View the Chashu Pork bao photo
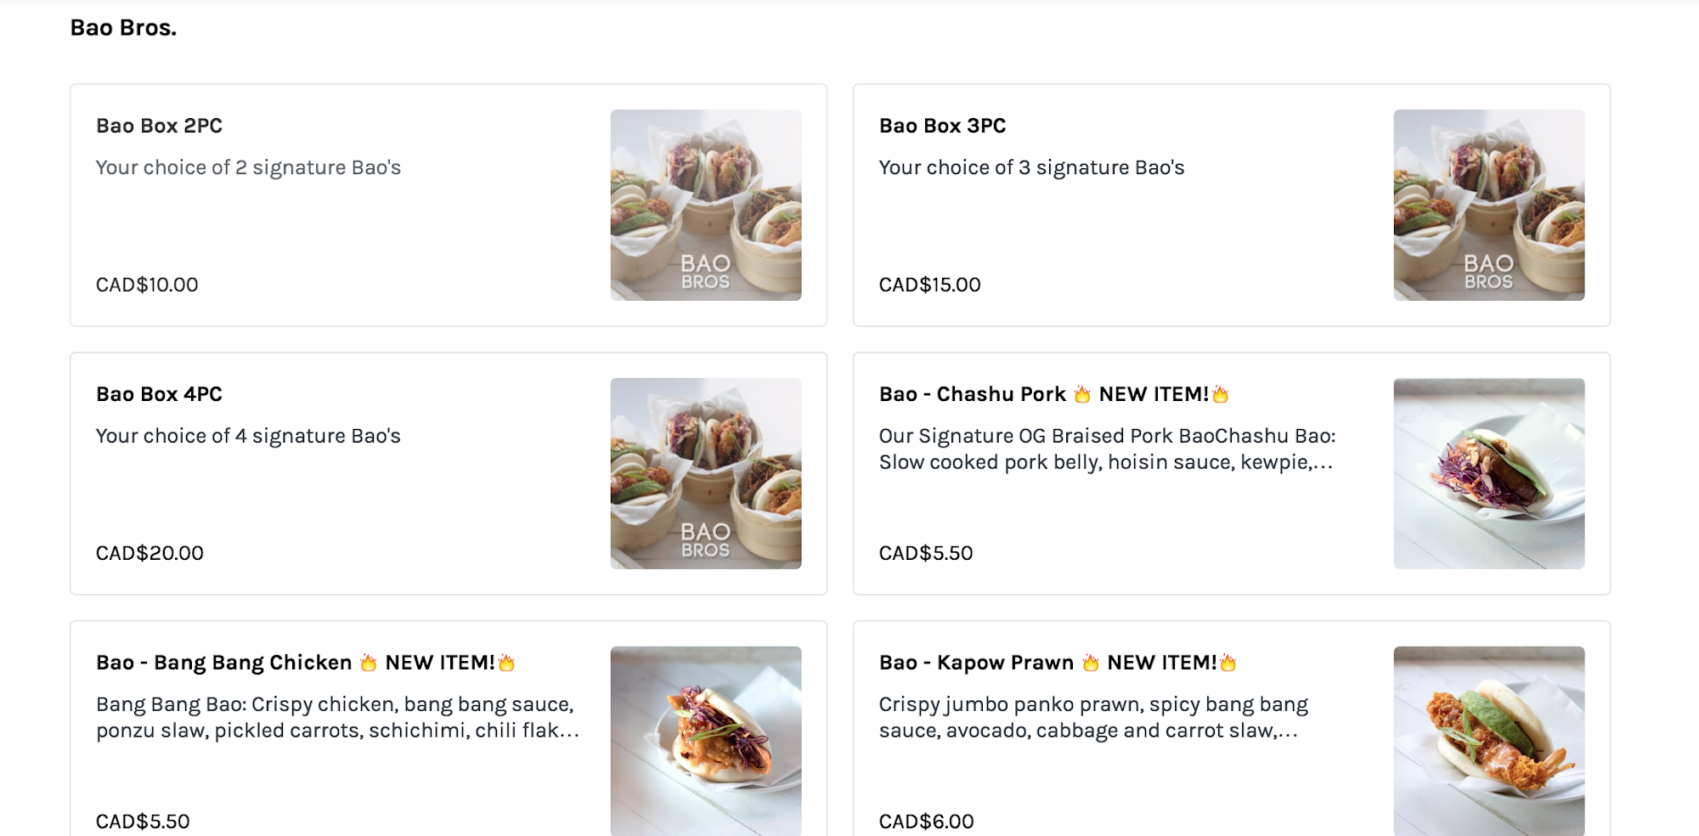The image size is (1699, 836). point(1488,473)
